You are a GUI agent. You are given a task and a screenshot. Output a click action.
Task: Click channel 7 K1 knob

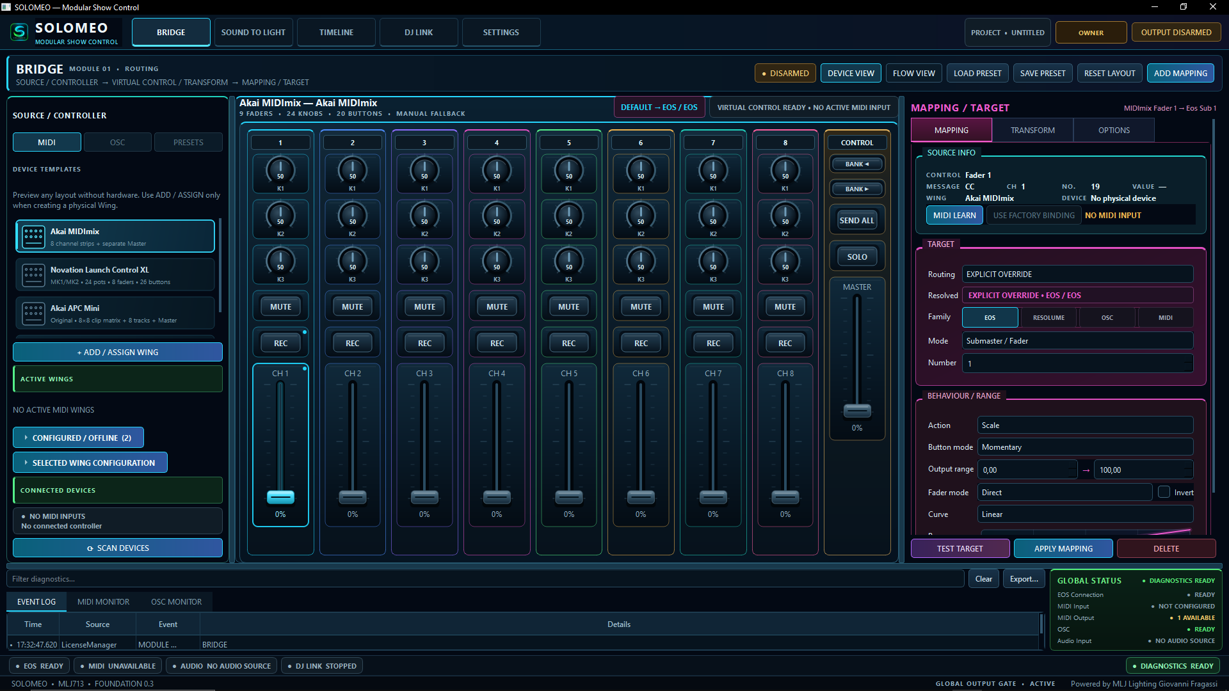pyautogui.click(x=713, y=170)
